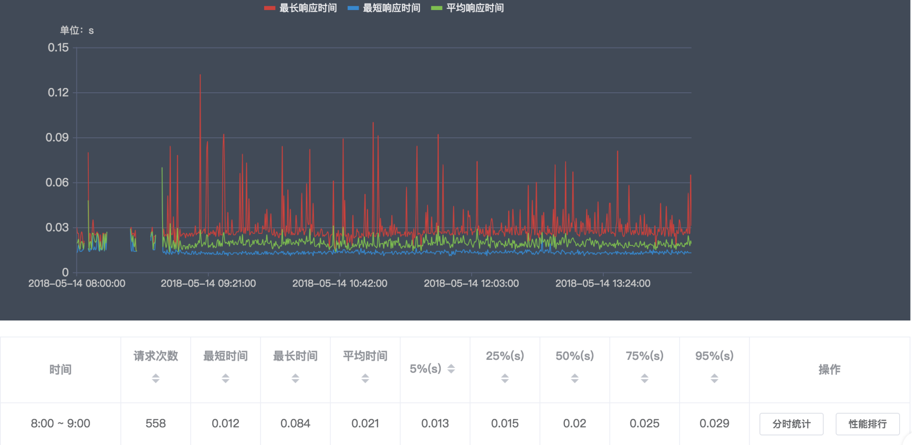912x445 pixels.
Task: Click the 操作 column header
Action: tap(829, 369)
